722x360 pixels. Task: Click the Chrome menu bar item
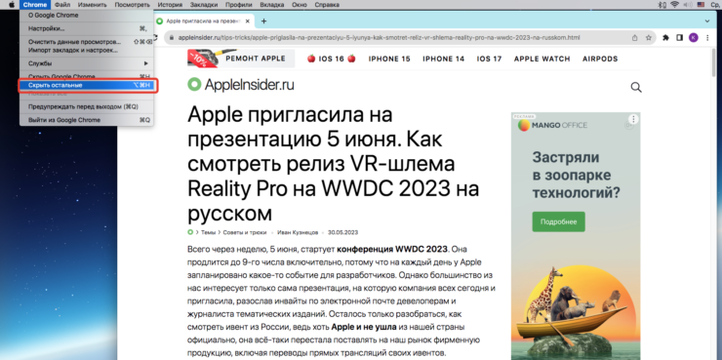click(x=35, y=5)
